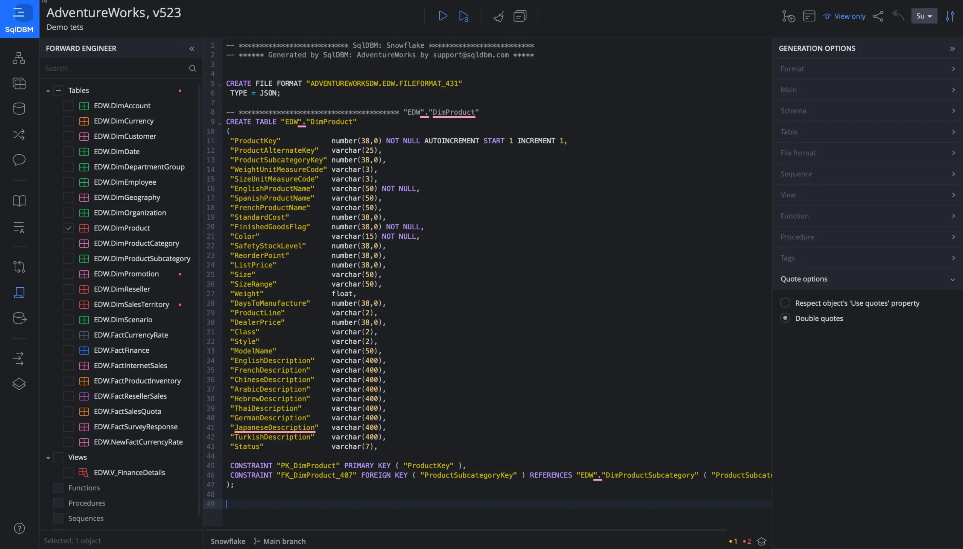
Task: Open the comments speech bubble icon
Action: pyautogui.click(x=19, y=160)
